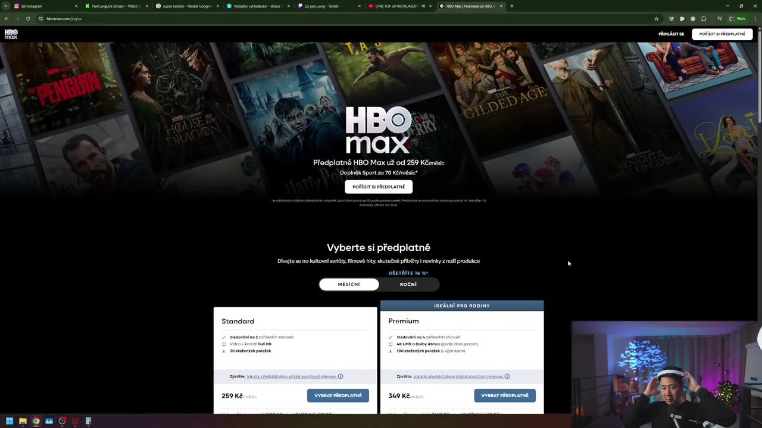Switch to supro kombo Google tab
The width and height of the screenshot is (762, 428).
(x=186, y=6)
